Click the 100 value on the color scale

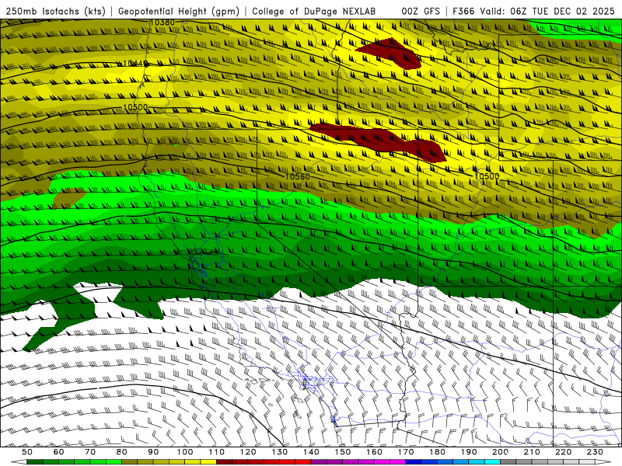pyautogui.click(x=185, y=452)
